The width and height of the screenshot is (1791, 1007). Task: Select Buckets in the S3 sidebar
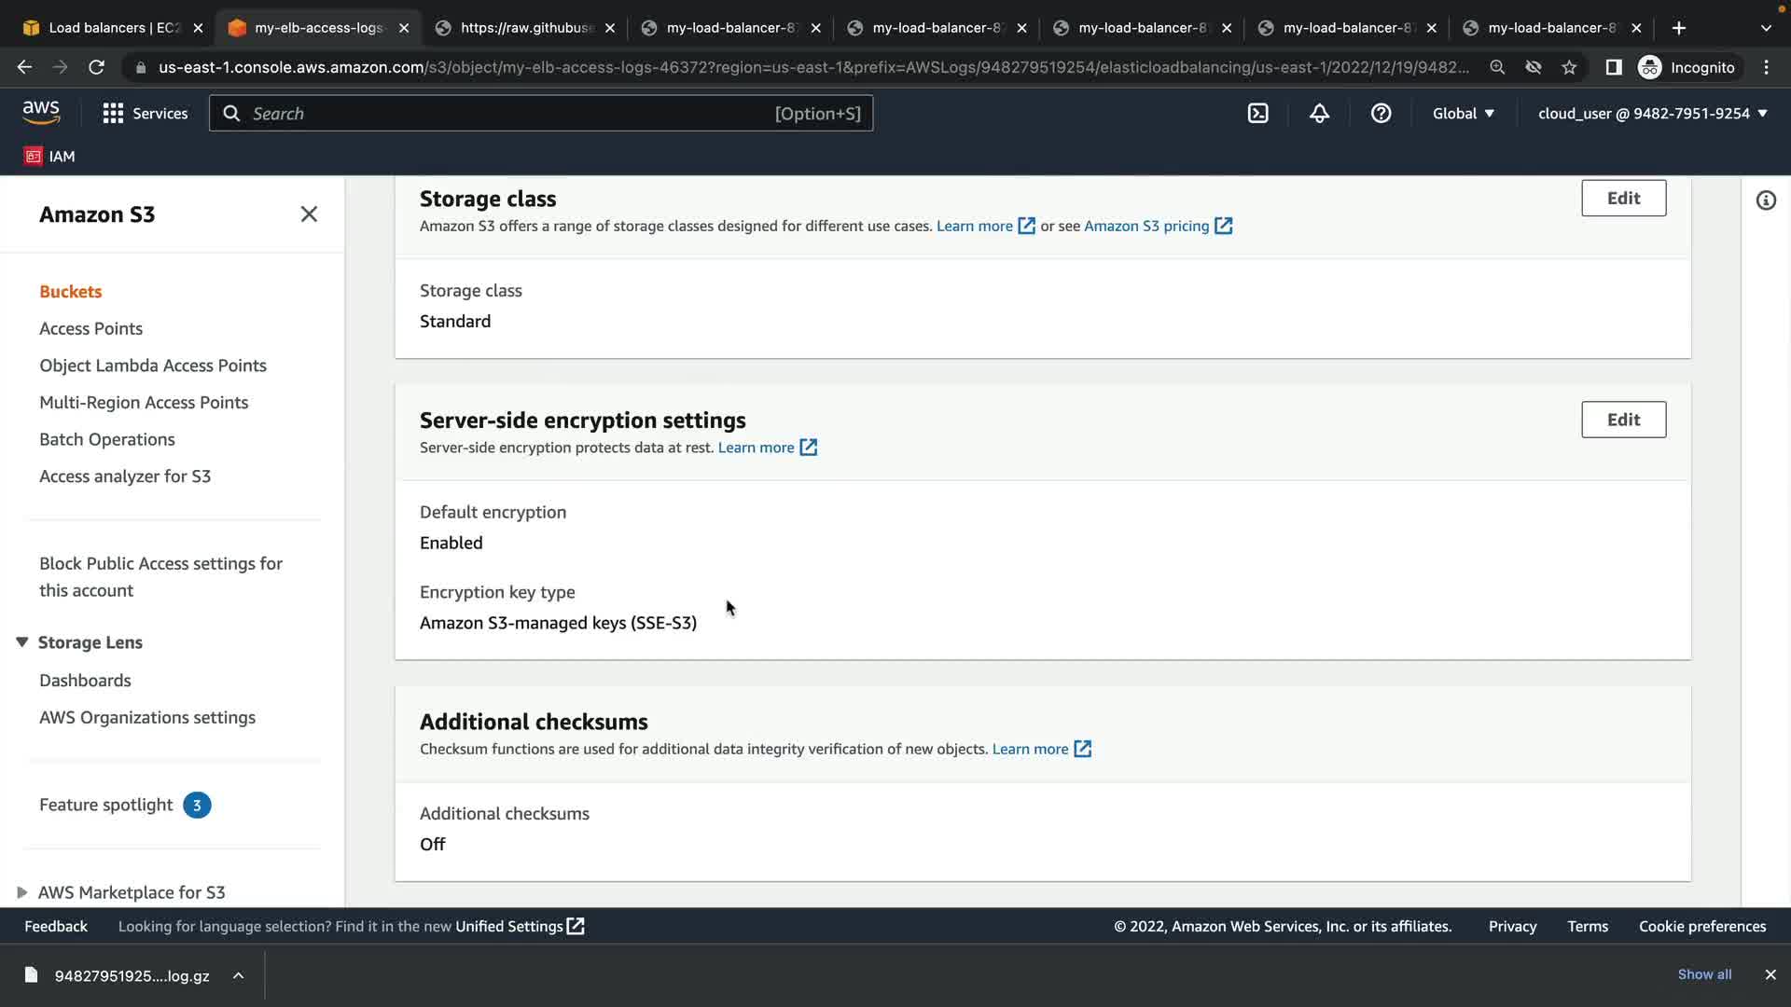[x=71, y=292]
